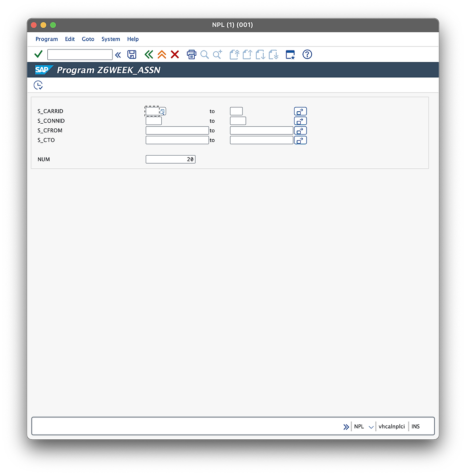Expand status bar with double-arrow icon

pyautogui.click(x=346, y=427)
